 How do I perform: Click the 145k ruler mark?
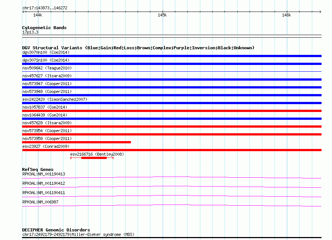click(x=162, y=15)
